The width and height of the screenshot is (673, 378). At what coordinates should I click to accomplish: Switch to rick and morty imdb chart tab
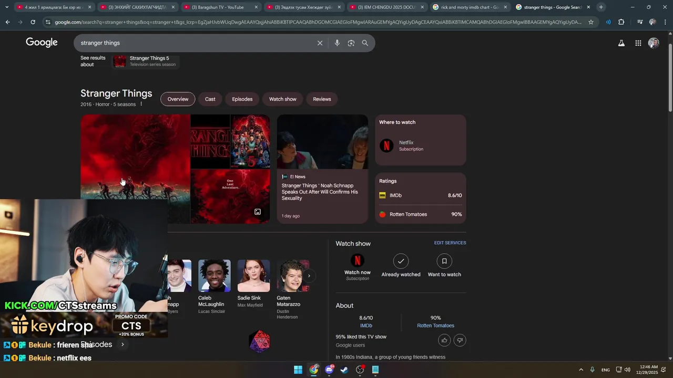click(x=469, y=7)
